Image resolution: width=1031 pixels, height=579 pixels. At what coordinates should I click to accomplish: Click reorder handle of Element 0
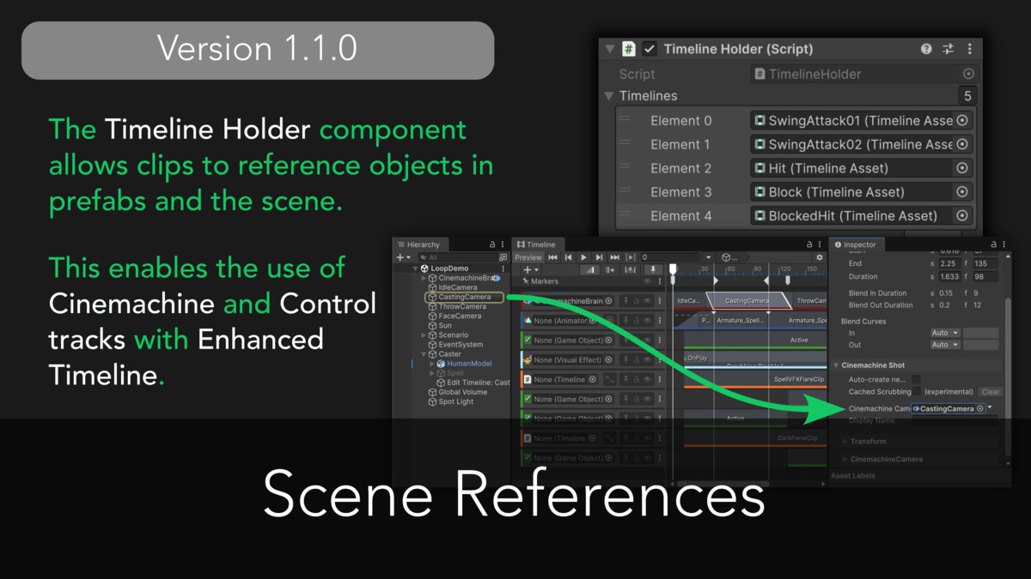(625, 119)
